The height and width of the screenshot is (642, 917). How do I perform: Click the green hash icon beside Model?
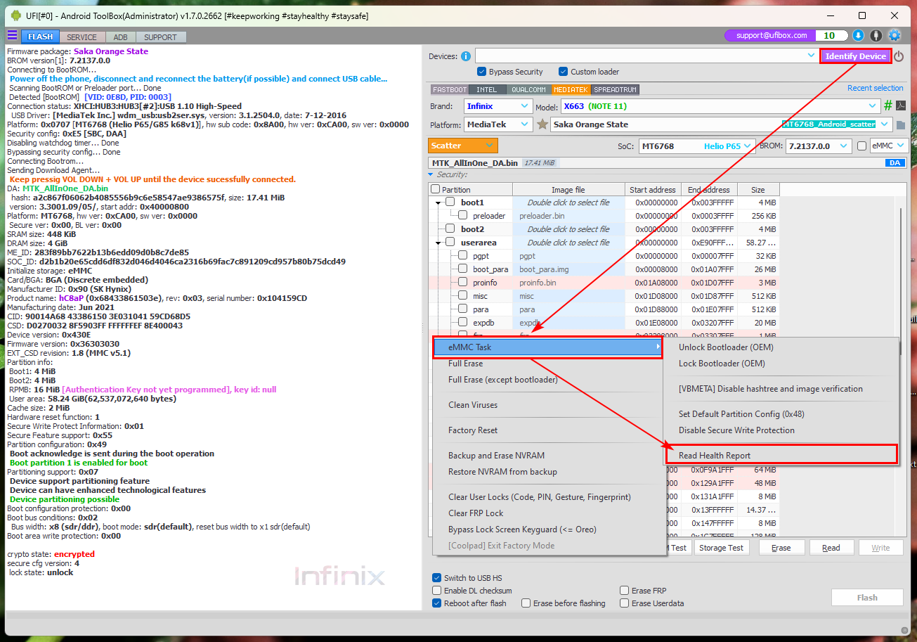coord(888,105)
